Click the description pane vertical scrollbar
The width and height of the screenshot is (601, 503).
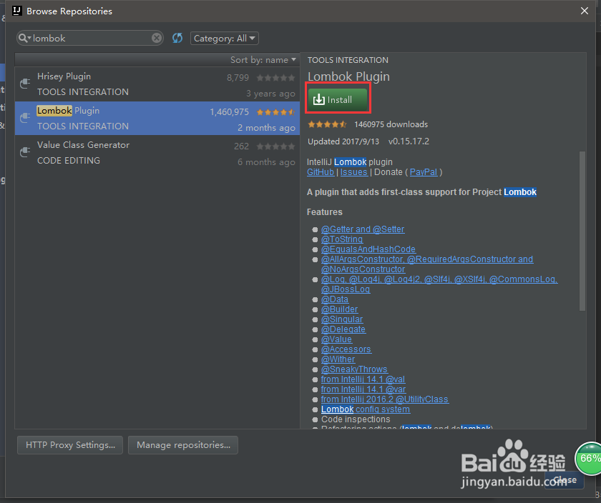582,231
